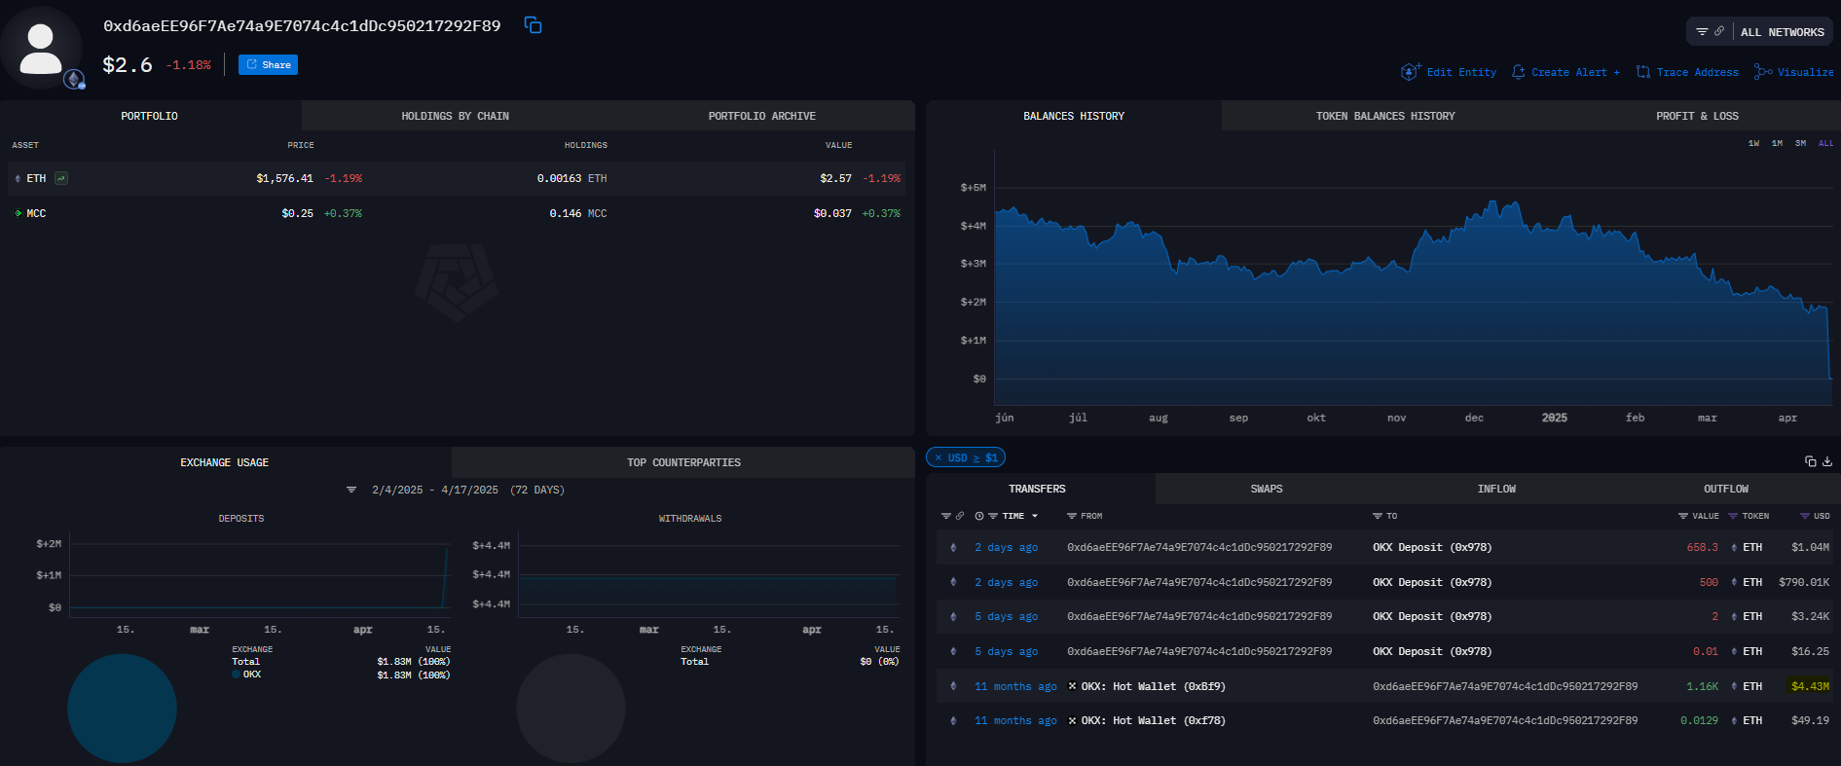Copy the wallet address with the copy icon
The height and width of the screenshot is (766, 1841).
pyautogui.click(x=533, y=25)
